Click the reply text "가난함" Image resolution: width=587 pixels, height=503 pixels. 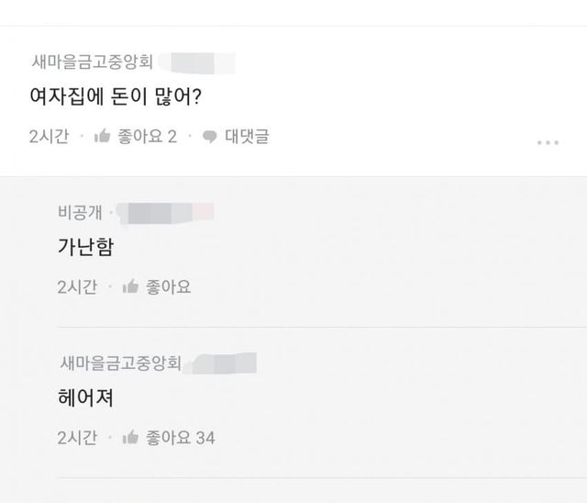pos(84,248)
